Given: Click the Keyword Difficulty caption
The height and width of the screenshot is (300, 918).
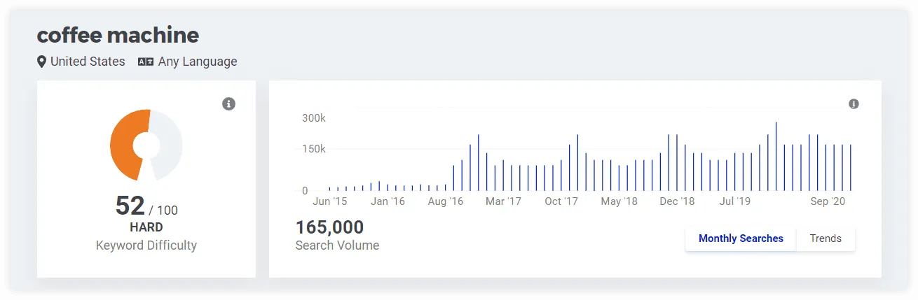Looking at the screenshot, I should (146, 245).
